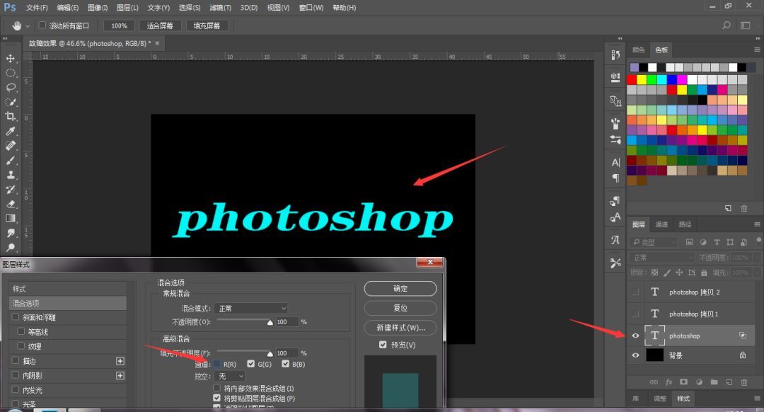Add a layer mask from Layers panel
Image resolution: width=764 pixels, height=412 pixels.
[x=683, y=382]
